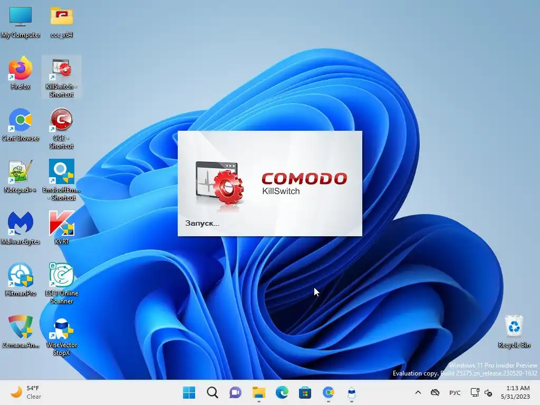This screenshot has width=540, height=405.
Task: Click the red COMODO wordmark
Action: (x=304, y=179)
